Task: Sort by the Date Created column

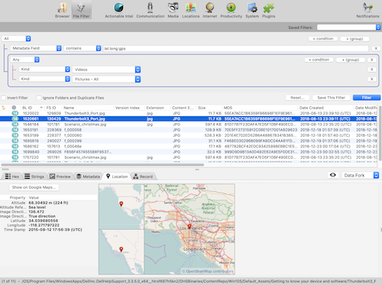Action: pos(325,108)
